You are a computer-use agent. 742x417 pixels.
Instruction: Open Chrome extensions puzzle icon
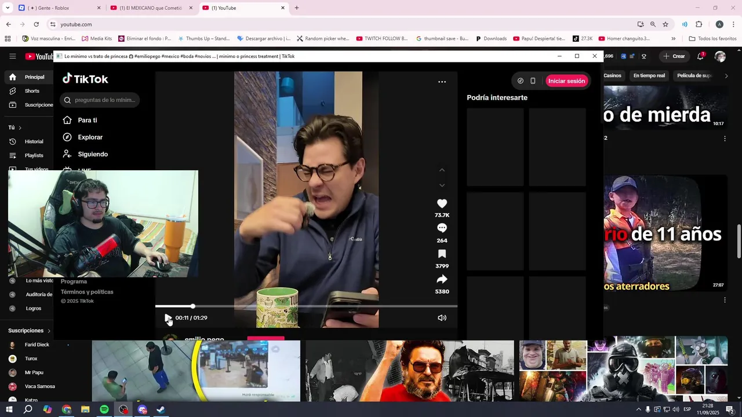point(699,24)
